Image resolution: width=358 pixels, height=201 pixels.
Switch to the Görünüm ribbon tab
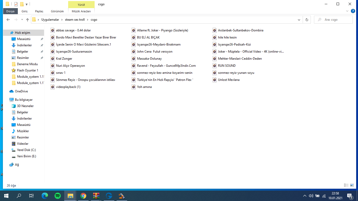pyautogui.click(x=57, y=11)
